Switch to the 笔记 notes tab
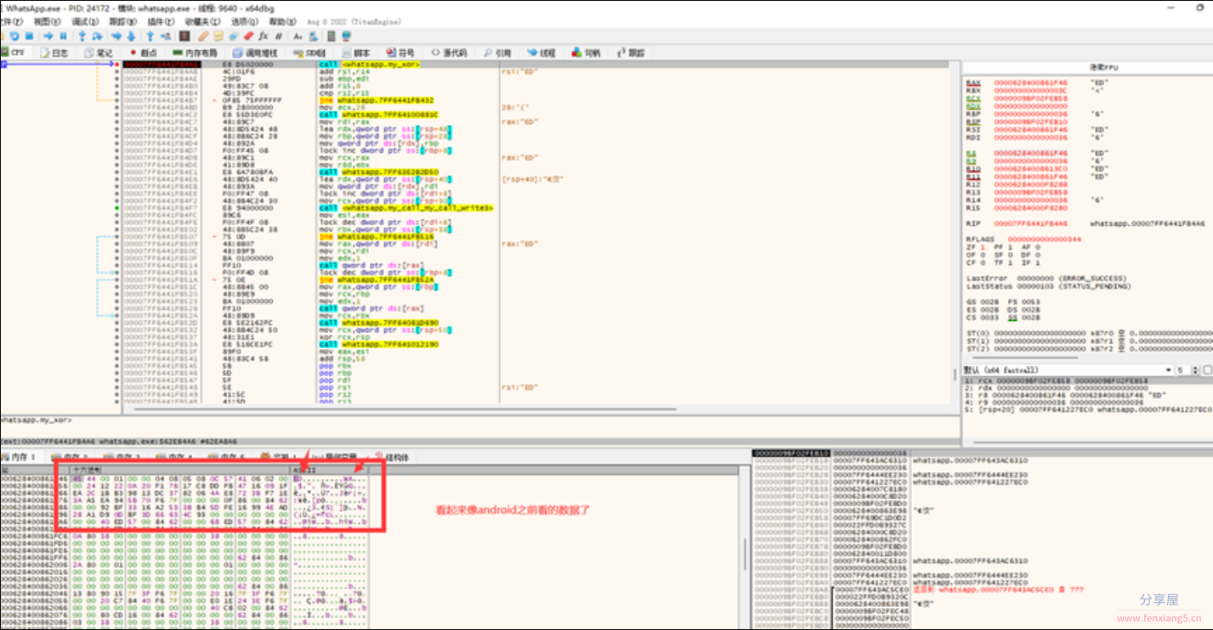This screenshot has height=630, width=1213. coord(98,53)
